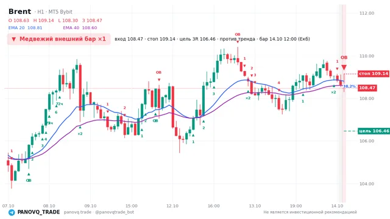This screenshot has height=219, width=390.
Task: Click the PANOVQ_TRADE channel name
Action: [x=38, y=212]
